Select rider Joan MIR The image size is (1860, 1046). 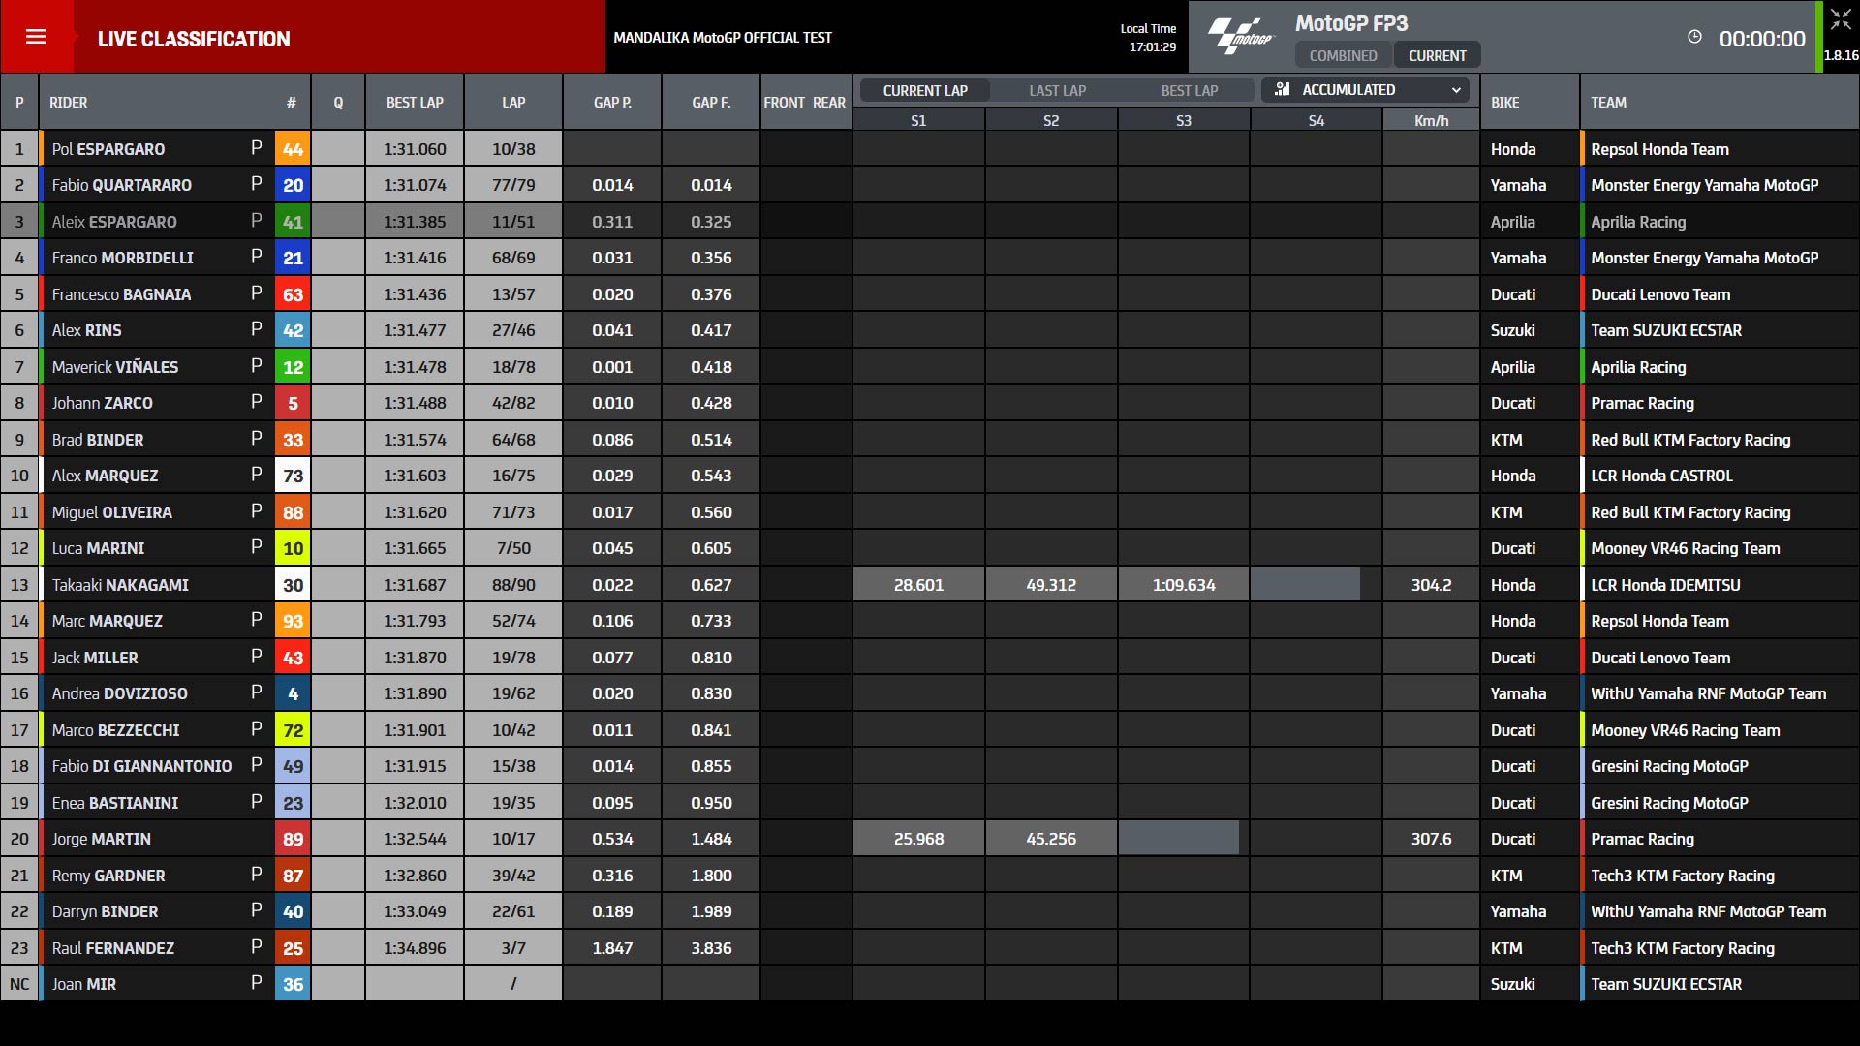(x=83, y=984)
